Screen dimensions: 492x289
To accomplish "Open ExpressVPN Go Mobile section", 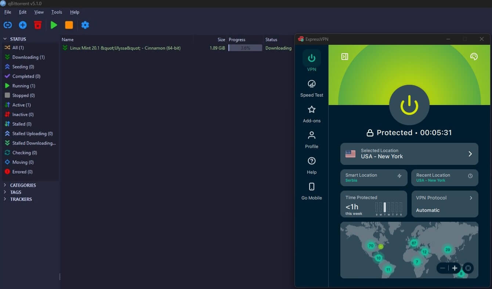I will tap(312, 191).
